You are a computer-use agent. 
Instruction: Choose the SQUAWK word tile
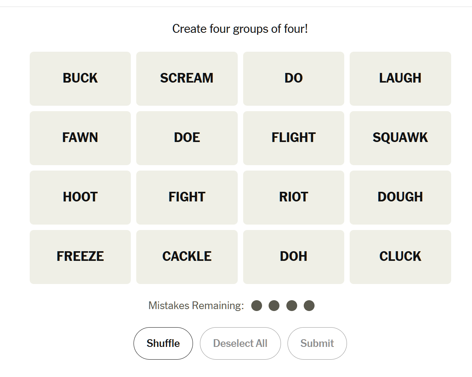coord(400,138)
